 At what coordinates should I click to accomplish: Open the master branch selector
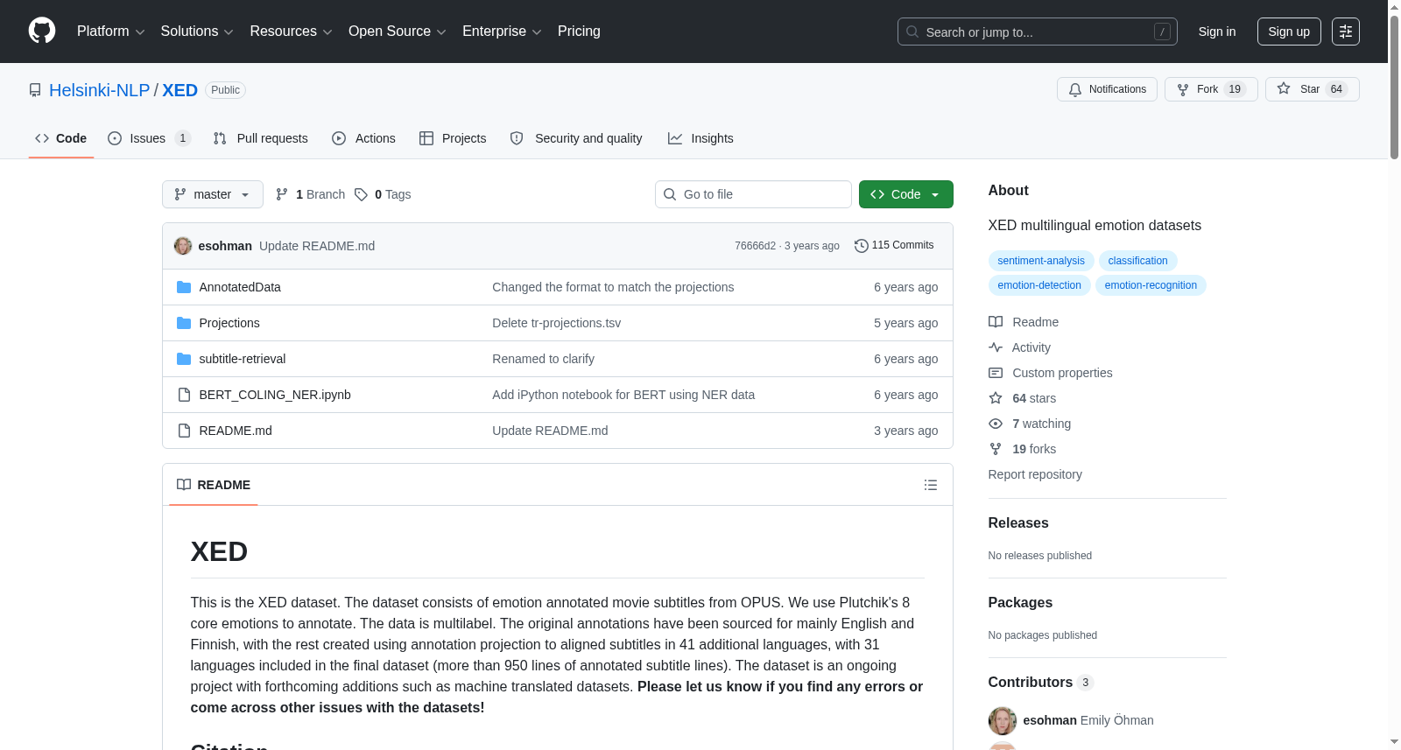213,194
